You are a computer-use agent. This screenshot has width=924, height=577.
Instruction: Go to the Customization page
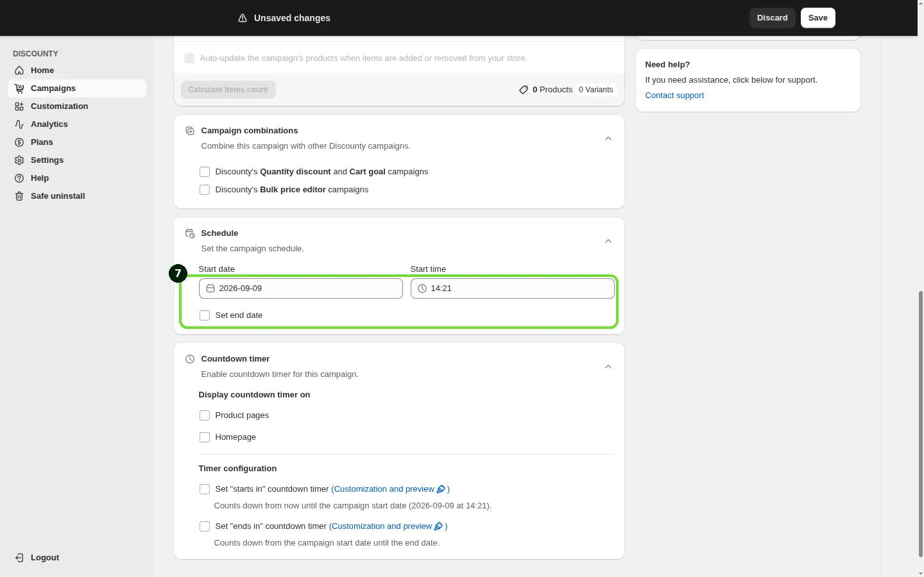(77, 106)
